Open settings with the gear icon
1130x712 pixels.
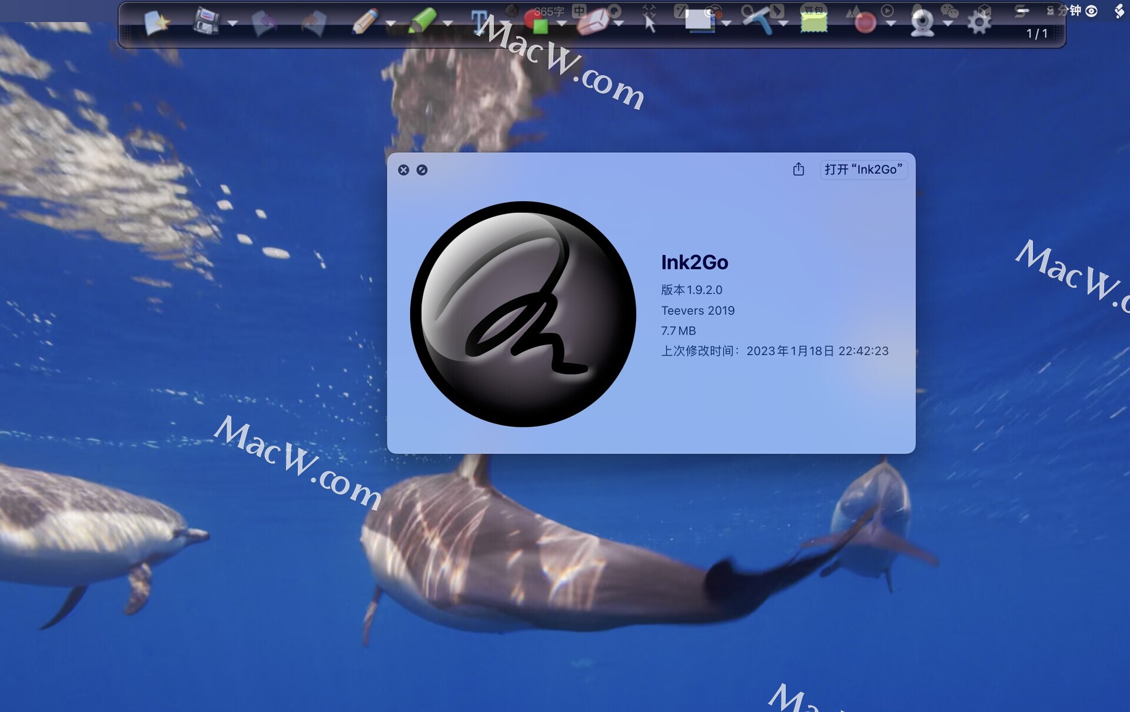pyautogui.click(x=979, y=23)
